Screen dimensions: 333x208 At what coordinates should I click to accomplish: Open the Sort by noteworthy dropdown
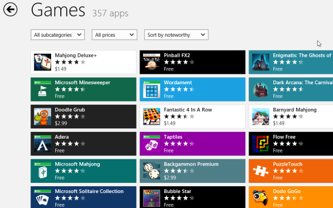click(176, 34)
